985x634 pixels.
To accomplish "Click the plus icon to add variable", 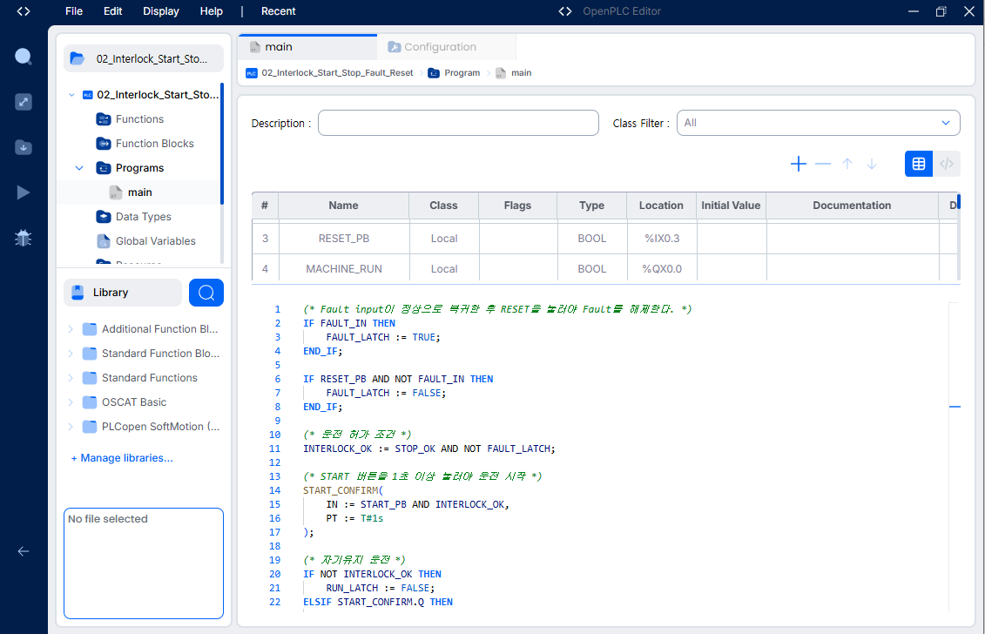I will coord(799,164).
